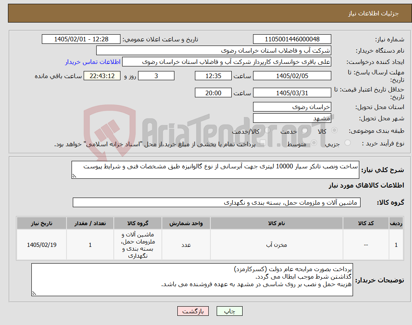The image size is (412, 325).
Task: Click the تعداد / مقدار column header
Action: pyautogui.click(x=90, y=223)
